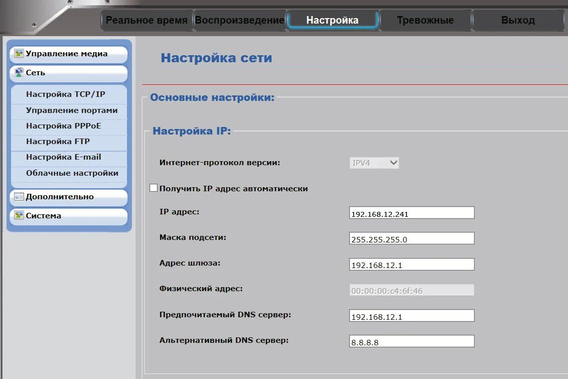This screenshot has height=379, width=568.
Task: Click the Настройка IP group label
Action: point(192,131)
